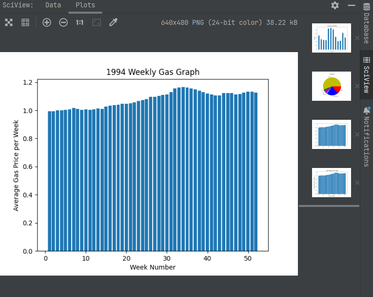373x297 pixels.
Task: Select the untitled gas bar chart thumbnail
Action: (332, 134)
